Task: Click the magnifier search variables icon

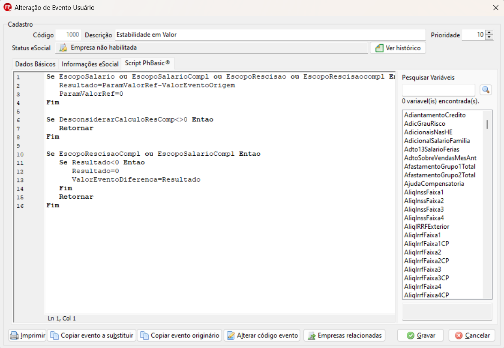Action: (486, 90)
